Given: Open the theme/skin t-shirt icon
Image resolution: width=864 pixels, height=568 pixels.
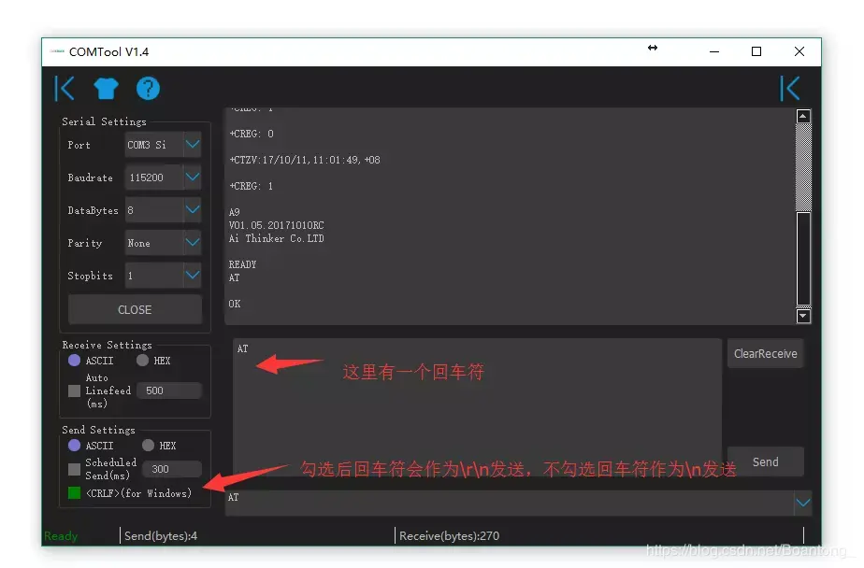Looking at the screenshot, I should click(105, 88).
